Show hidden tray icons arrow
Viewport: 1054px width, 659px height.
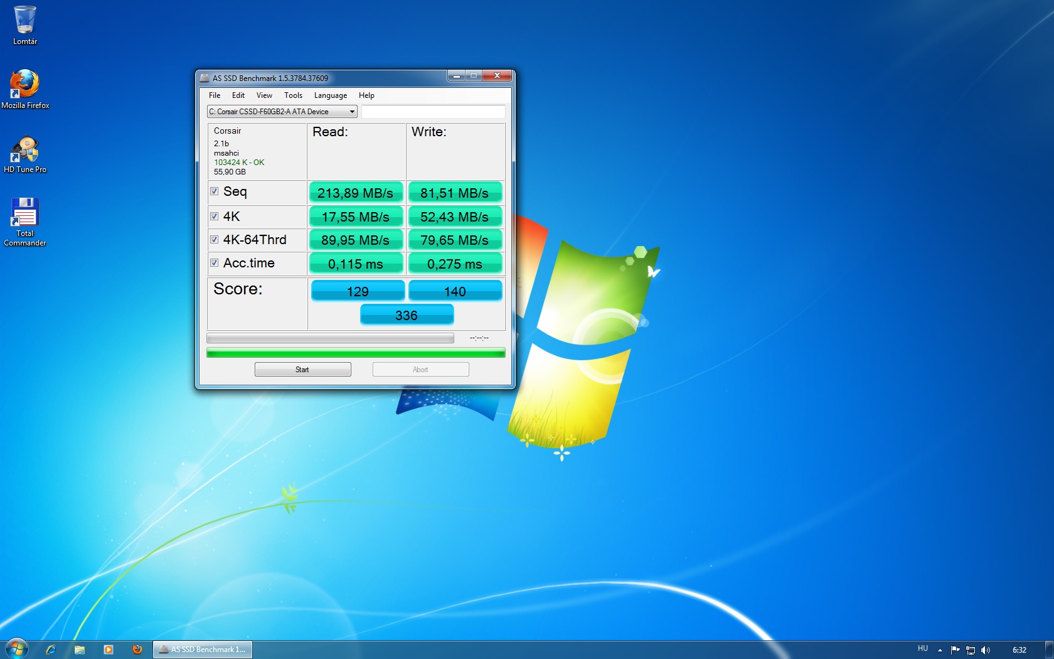point(940,650)
